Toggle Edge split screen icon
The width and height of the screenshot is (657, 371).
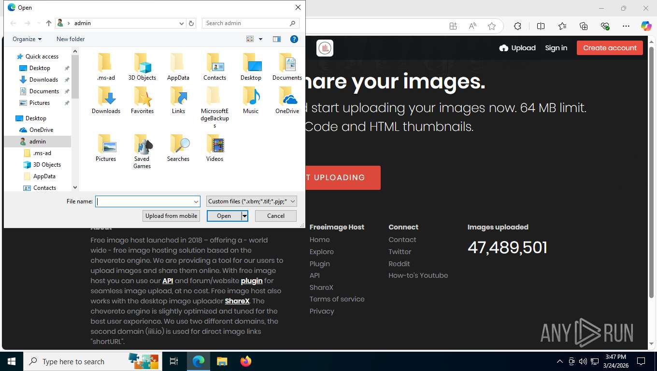tap(541, 26)
